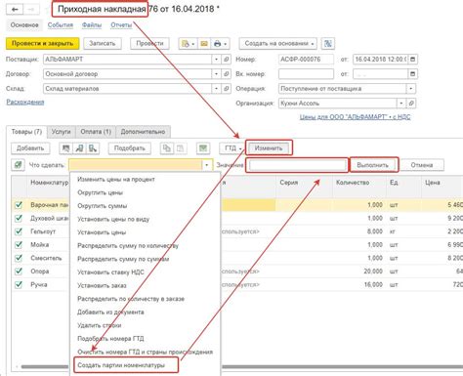Uncheck the Мойка row checkbox

pyautogui.click(x=19, y=245)
